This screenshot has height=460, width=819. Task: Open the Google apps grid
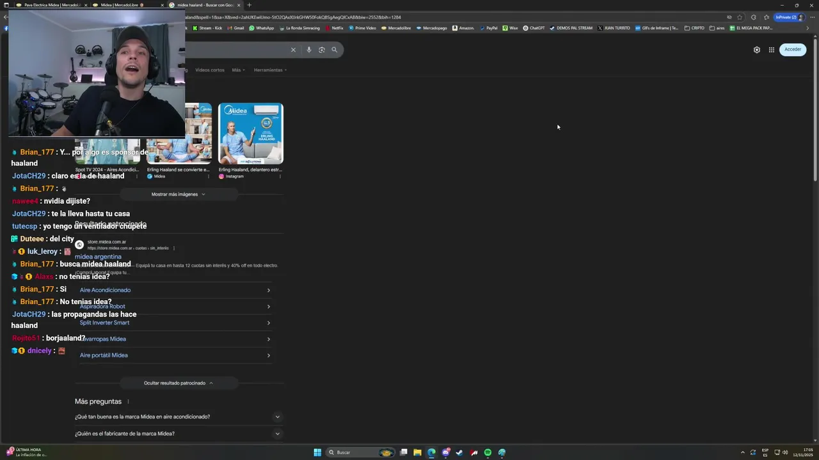click(x=772, y=50)
